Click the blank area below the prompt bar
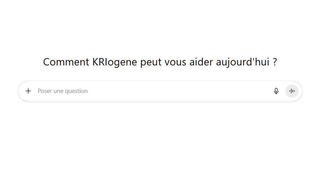Viewport: 320px width, 195px height. pos(160,144)
